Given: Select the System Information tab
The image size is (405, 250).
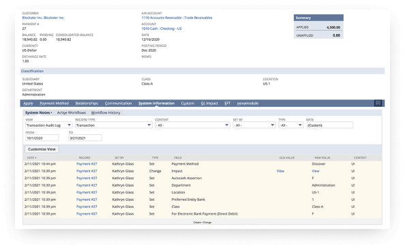Looking at the screenshot, I should tap(157, 103).
